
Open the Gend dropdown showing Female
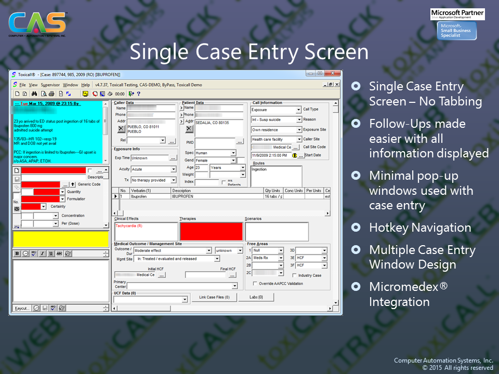click(x=233, y=161)
